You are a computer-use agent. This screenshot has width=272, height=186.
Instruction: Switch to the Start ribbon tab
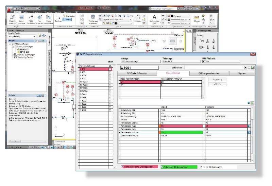(x=17, y=12)
